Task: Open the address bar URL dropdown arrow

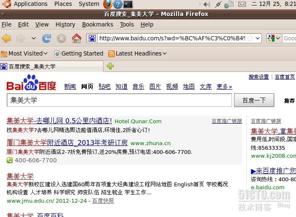Action: (x=258, y=38)
